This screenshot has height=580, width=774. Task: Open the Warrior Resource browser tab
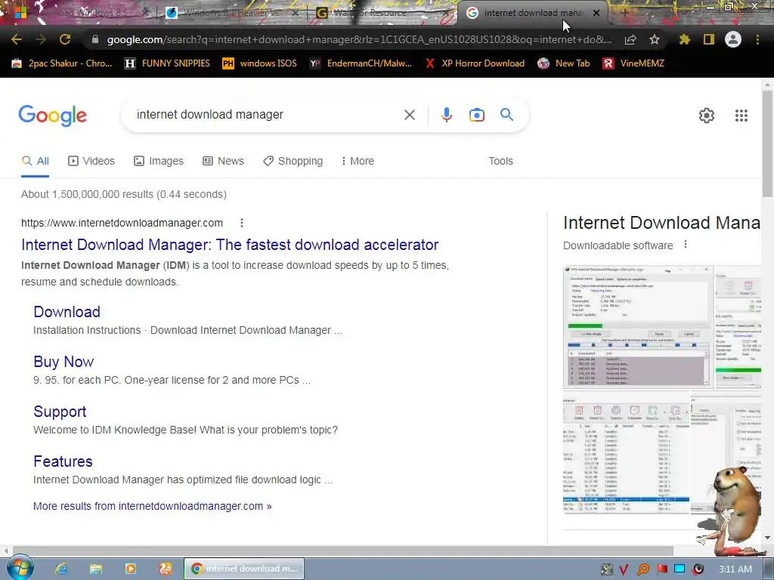[x=382, y=13]
